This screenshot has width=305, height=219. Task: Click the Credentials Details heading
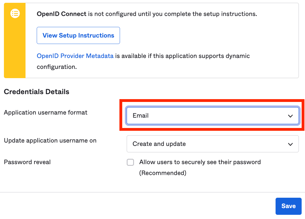36,92
